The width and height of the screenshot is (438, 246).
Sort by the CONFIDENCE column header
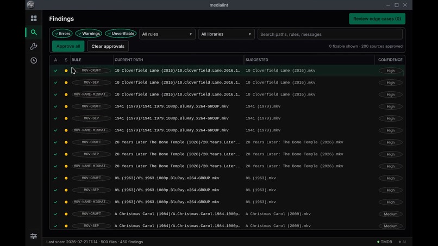(x=390, y=60)
